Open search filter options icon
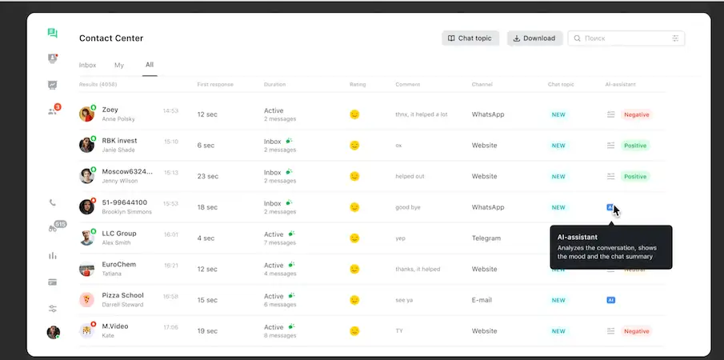The height and width of the screenshot is (360, 724). 675,38
